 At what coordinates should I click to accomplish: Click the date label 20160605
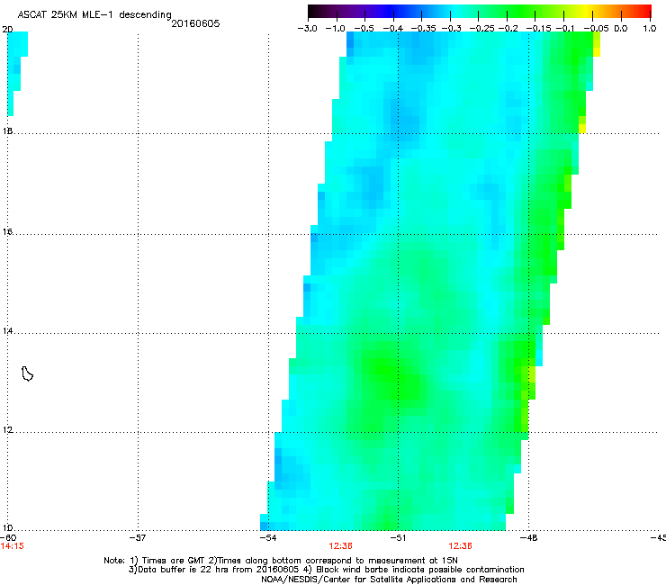[195, 23]
